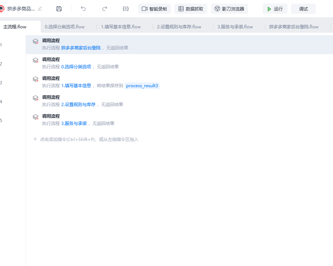Screen dimensions: 333x266
Task: Open 数据抓取 data scraping tool
Action: coord(191,9)
